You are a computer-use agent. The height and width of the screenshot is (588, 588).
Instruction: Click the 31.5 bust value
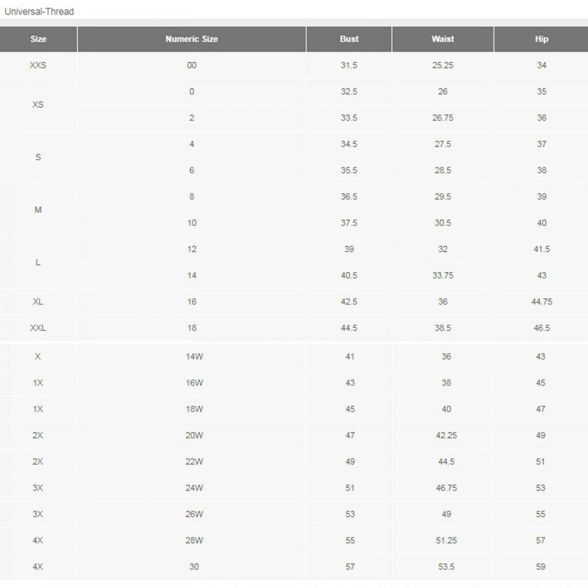(349, 65)
